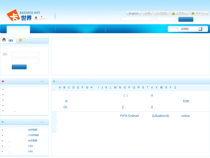
Task: Filter games by letter L
Action: (111, 87)
